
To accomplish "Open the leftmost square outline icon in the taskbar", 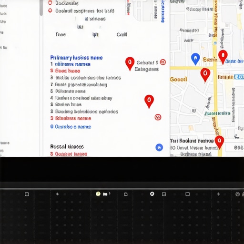I will (x=27, y=194).
